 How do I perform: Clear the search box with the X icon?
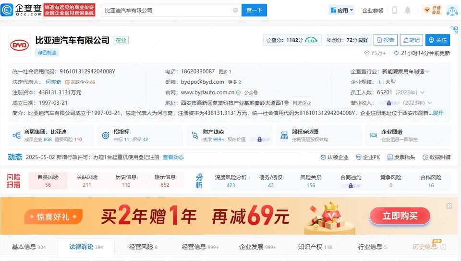[x=235, y=10]
